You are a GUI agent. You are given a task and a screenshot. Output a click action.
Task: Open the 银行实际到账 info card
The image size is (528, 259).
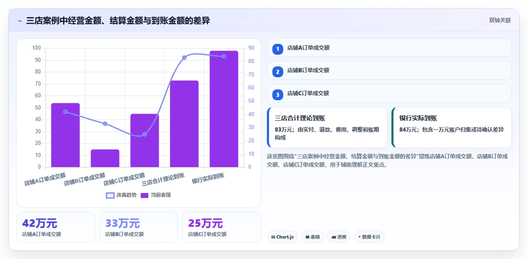[x=452, y=127]
